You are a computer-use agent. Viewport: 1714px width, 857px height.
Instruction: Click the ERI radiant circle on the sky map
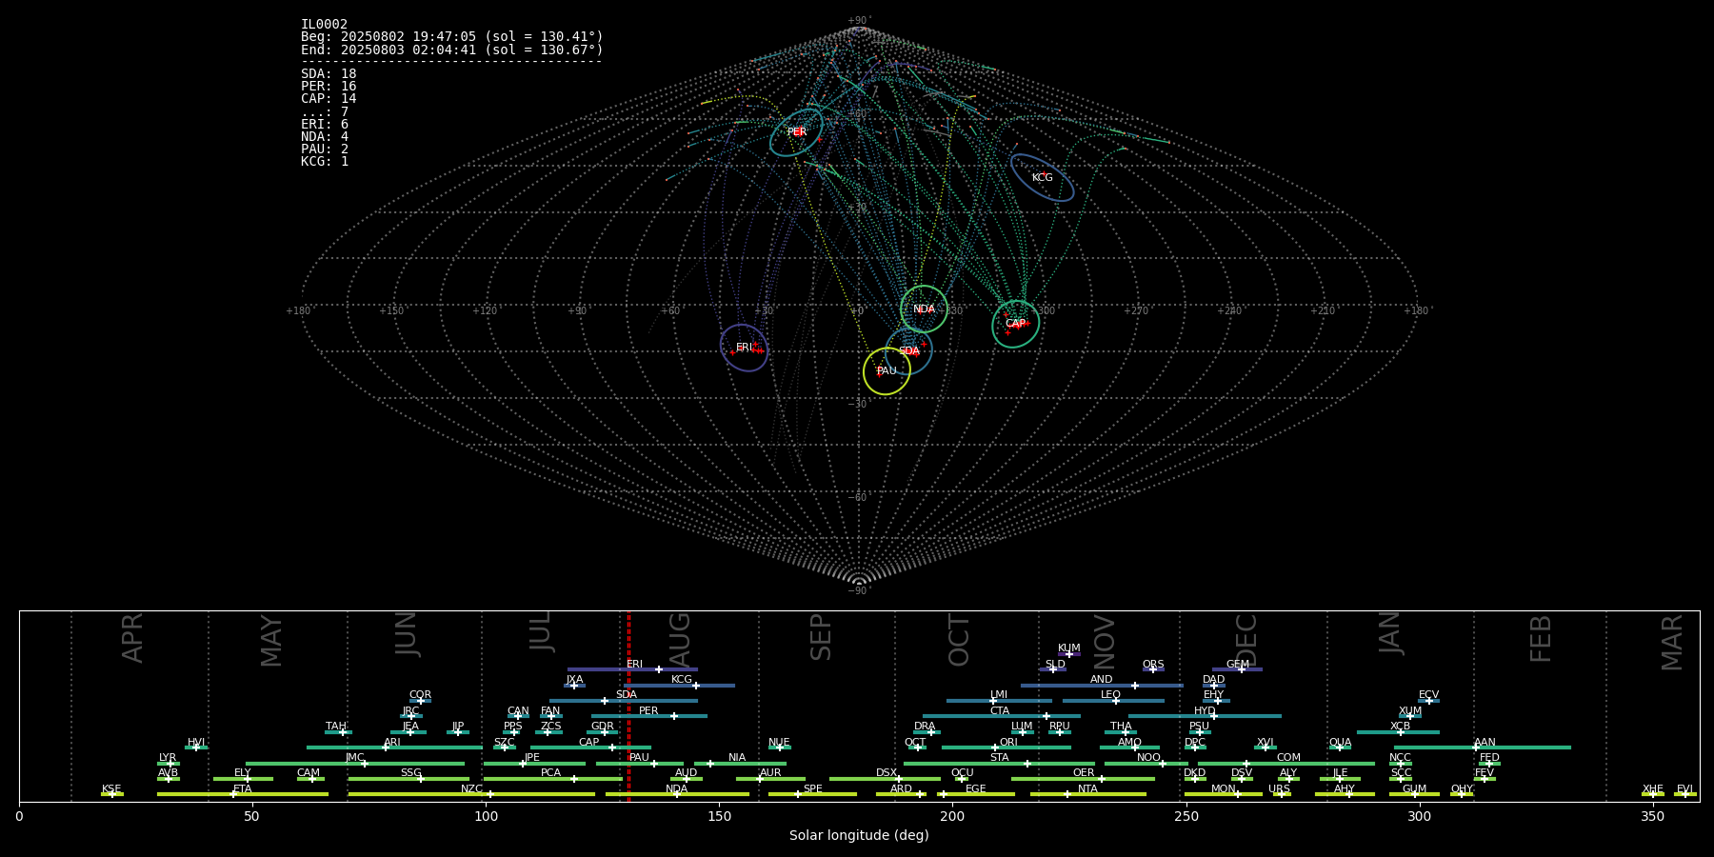coord(744,348)
